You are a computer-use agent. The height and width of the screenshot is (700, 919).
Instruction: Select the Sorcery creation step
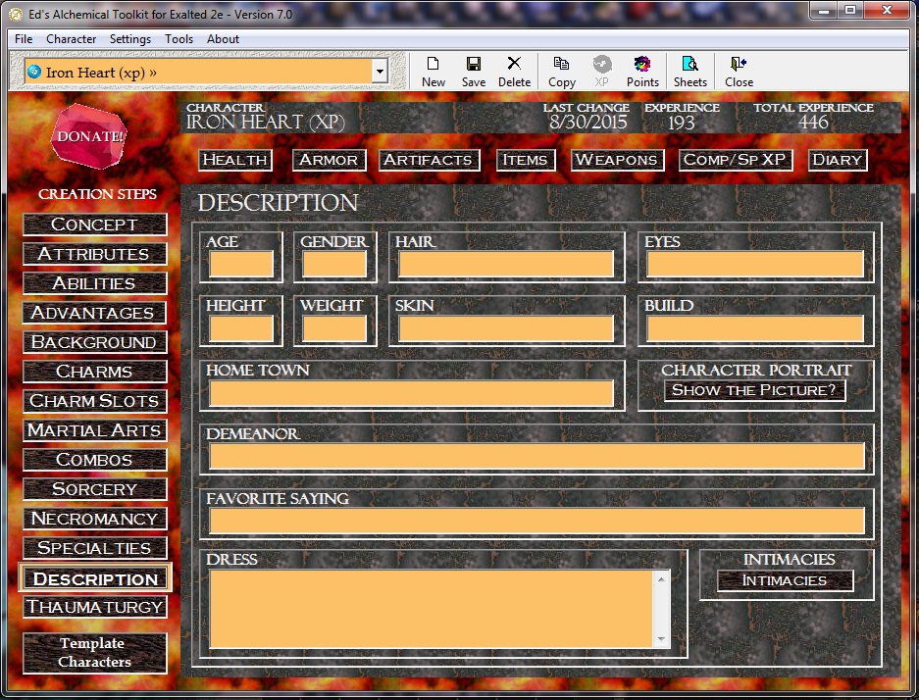pyautogui.click(x=95, y=489)
